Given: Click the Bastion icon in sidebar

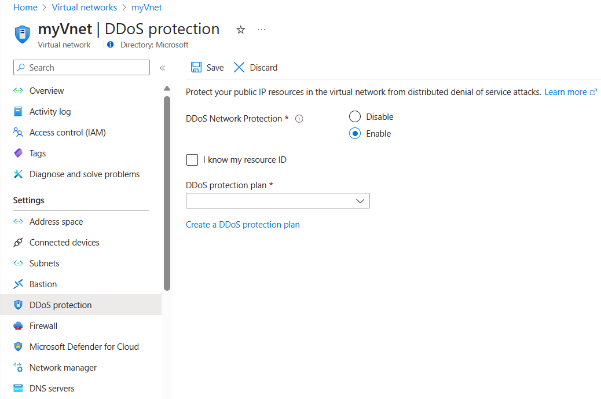Looking at the screenshot, I should tap(18, 284).
